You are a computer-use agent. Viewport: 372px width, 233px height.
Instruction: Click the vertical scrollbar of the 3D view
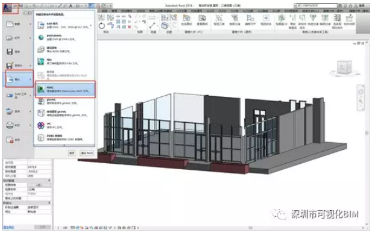(x=367, y=132)
